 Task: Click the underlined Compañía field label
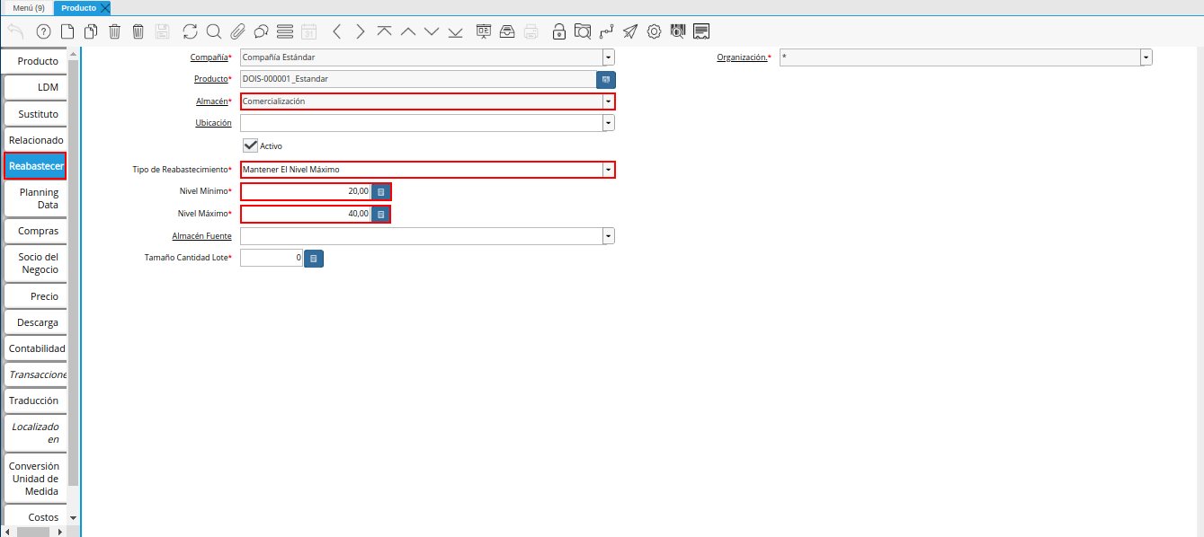tap(210, 57)
